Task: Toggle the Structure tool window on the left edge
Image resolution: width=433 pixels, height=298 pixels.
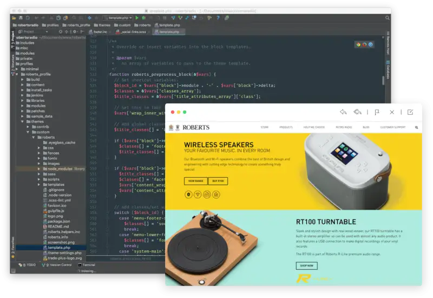Action: [x=12, y=63]
